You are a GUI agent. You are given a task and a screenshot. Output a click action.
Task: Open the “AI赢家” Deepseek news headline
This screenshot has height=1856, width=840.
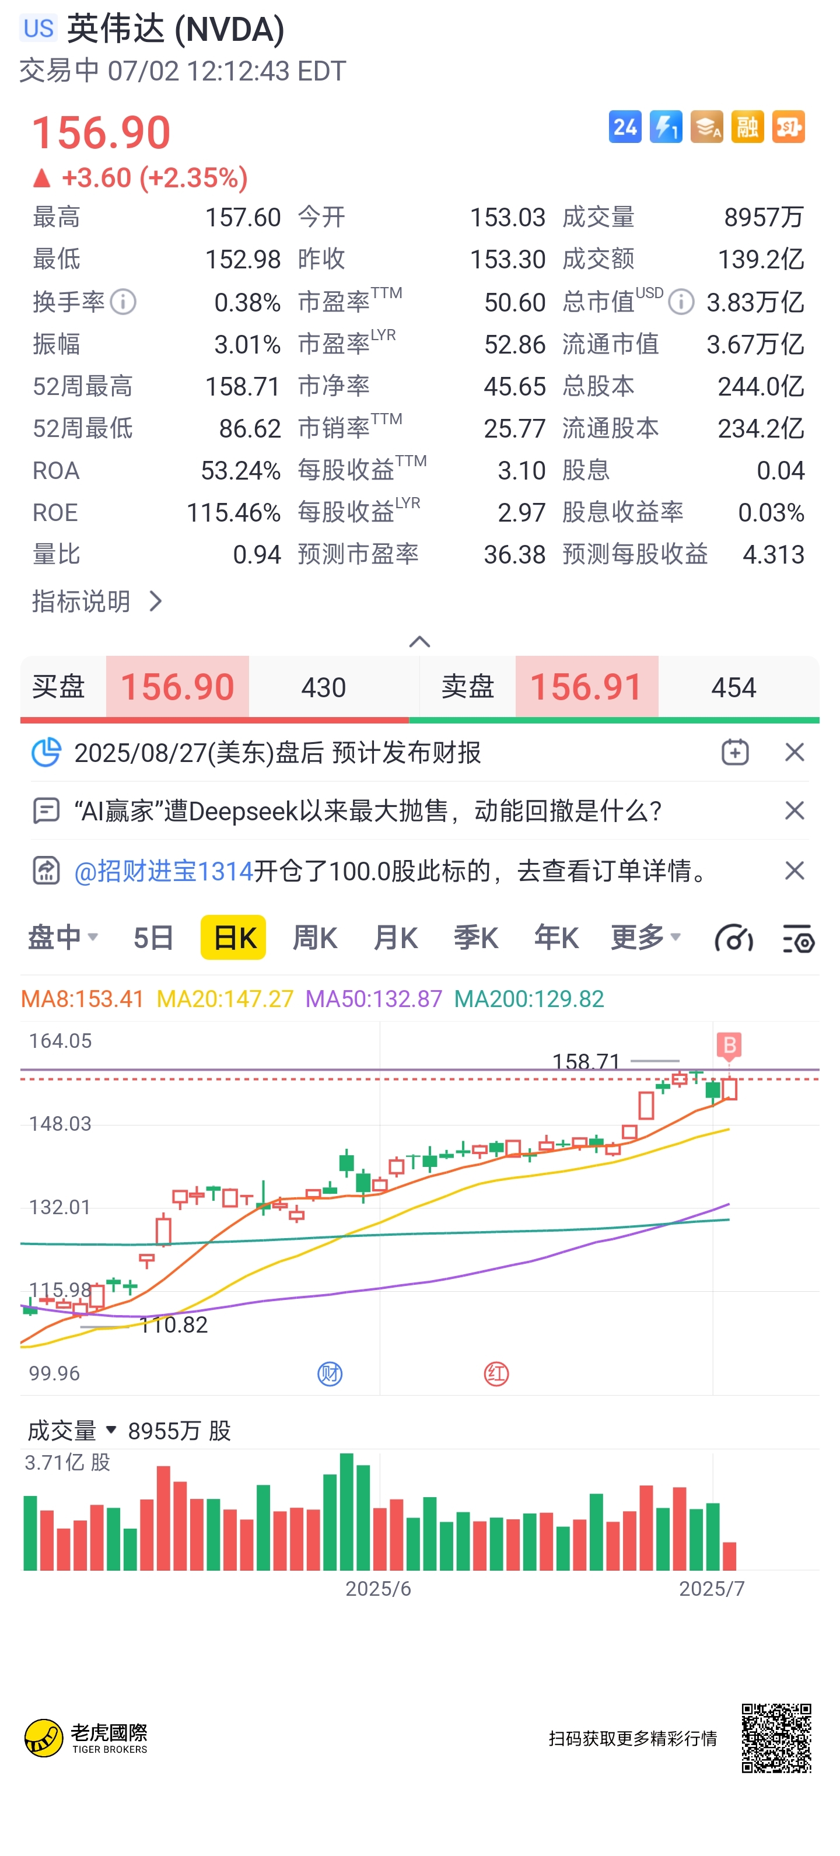368,810
